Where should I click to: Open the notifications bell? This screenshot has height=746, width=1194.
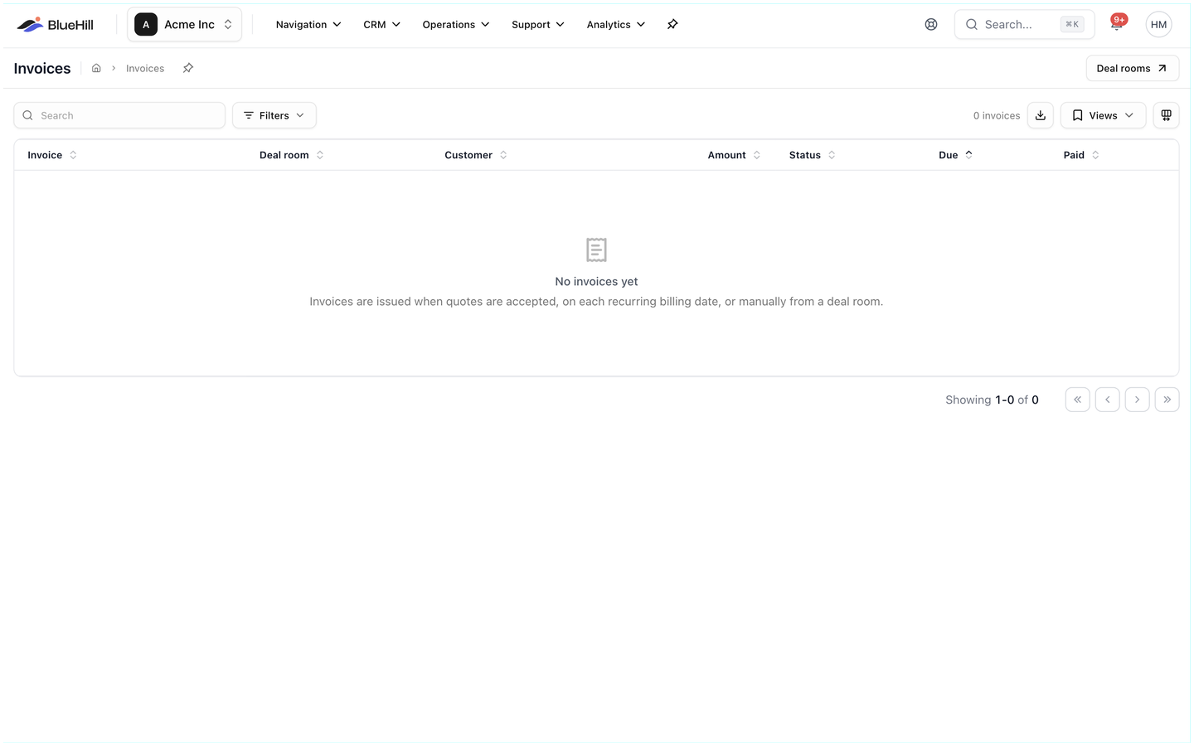(1117, 25)
